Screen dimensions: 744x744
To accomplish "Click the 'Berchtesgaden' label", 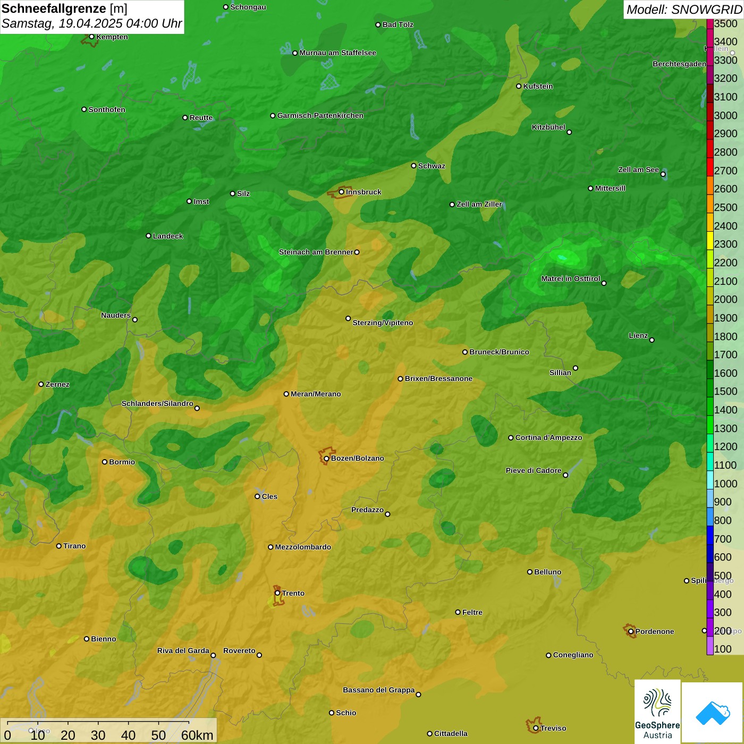I will pyautogui.click(x=679, y=64).
